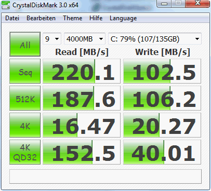Open the test size dropdown showing 4000MB

(x=85, y=39)
